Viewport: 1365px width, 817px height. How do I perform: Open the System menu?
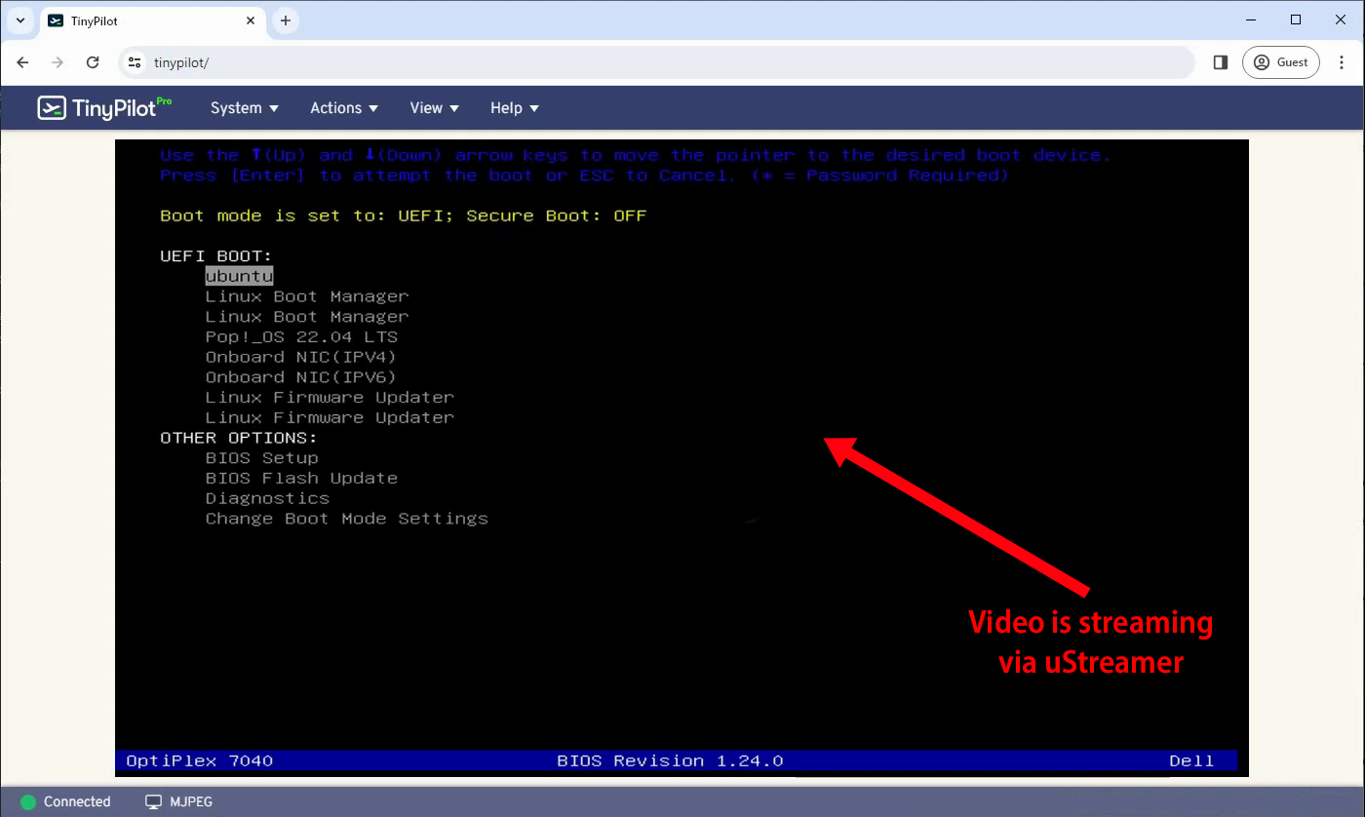[x=245, y=108]
